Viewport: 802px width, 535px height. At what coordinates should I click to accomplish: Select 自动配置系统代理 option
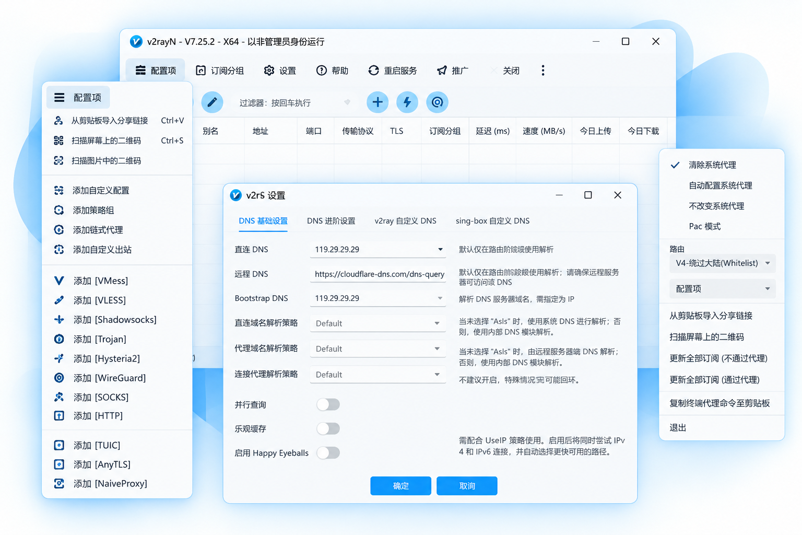(722, 185)
